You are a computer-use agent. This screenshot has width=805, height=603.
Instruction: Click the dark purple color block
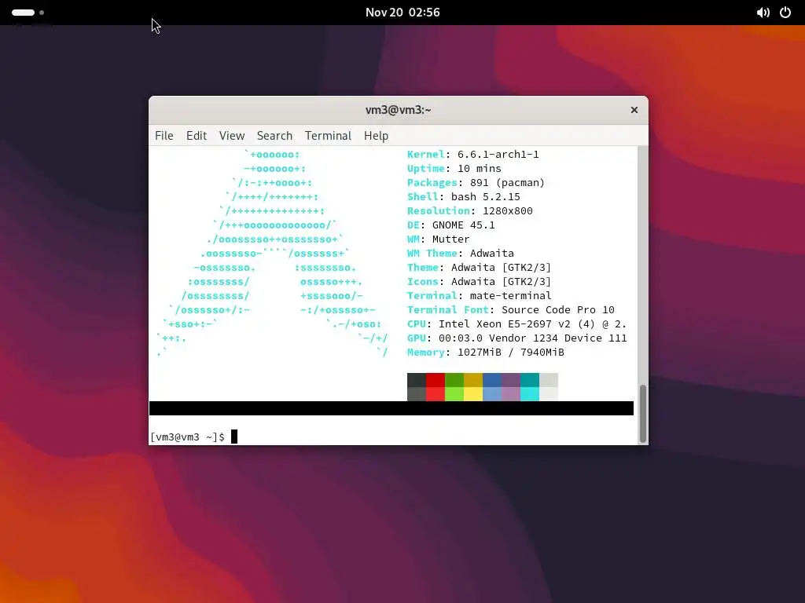coord(511,380)
